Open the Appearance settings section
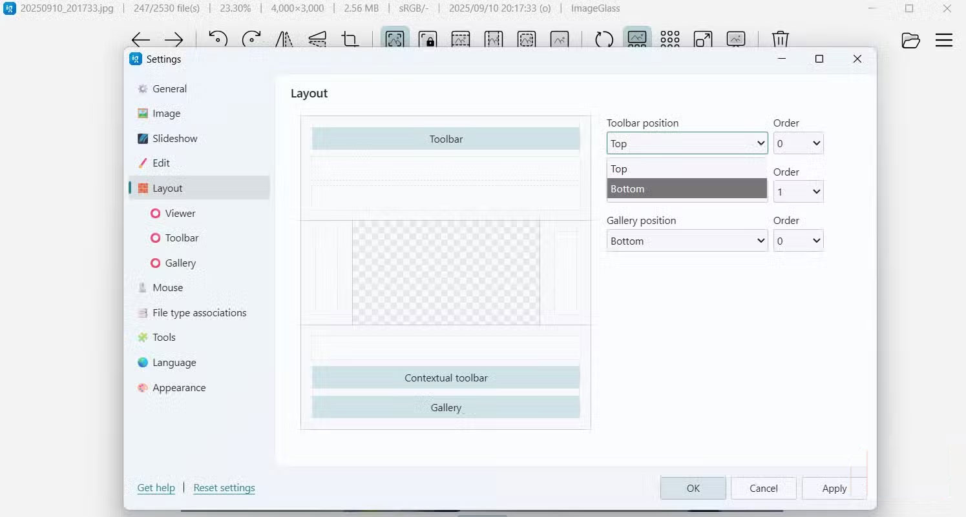This screenshot has height=517, width=966. pyautogui.click(x=178, y=387)
